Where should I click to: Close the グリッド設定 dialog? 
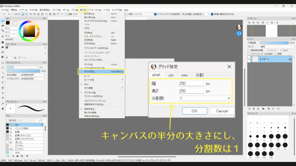[x=229, y=67]
